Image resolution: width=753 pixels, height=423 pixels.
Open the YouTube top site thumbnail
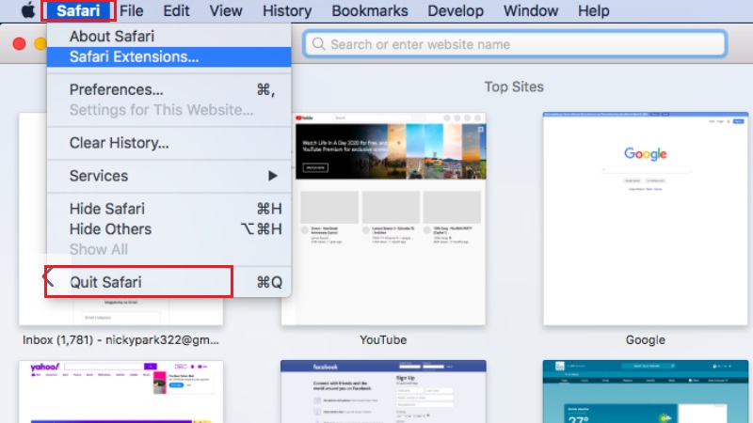[x=383, y=219]
